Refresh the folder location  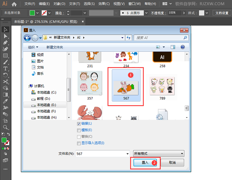[128, 38]
